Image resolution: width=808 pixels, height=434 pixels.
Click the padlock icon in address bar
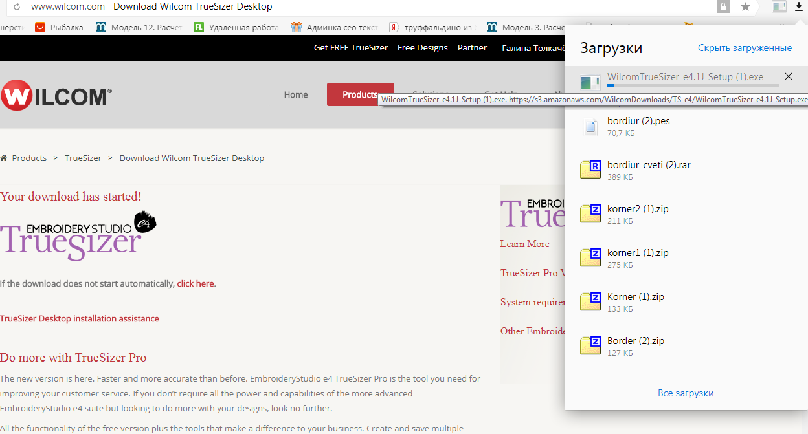point(723,7)
